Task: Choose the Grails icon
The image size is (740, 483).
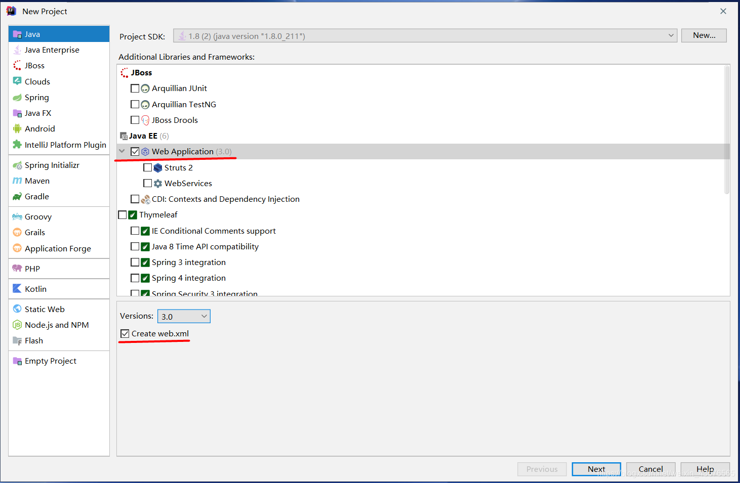Action: [17, 232]
